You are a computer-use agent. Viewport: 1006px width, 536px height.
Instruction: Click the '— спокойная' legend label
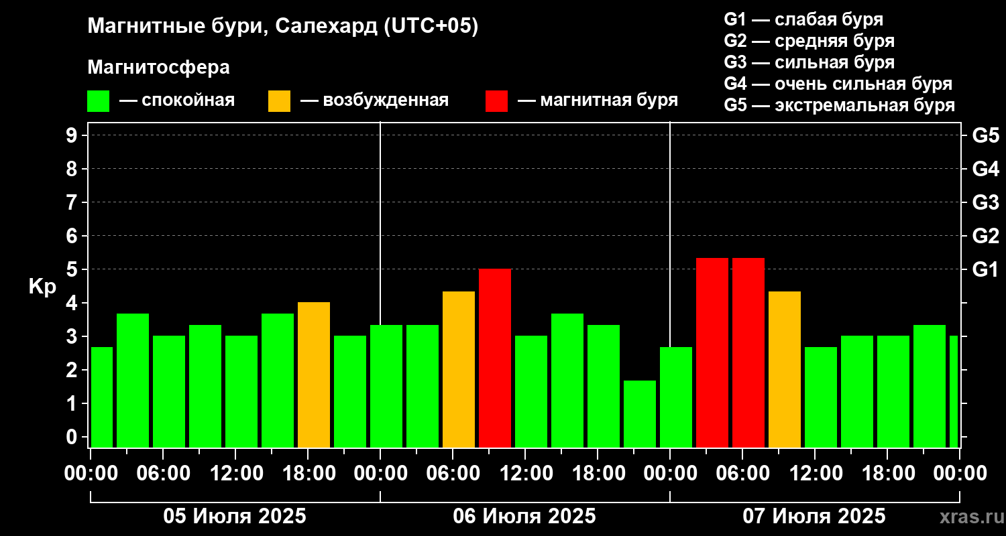[x=177, y=101]
